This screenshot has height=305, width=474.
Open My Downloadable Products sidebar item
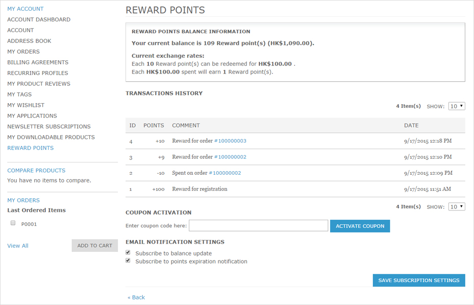point(51,137)
